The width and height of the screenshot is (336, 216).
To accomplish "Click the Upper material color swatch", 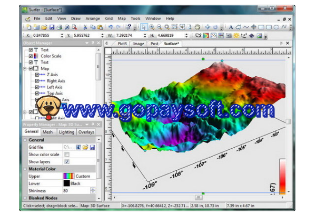I will tap(69, 176).
